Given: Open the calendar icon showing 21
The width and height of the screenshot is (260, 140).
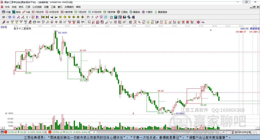Looking at the screenshot, I should [111, 17].
